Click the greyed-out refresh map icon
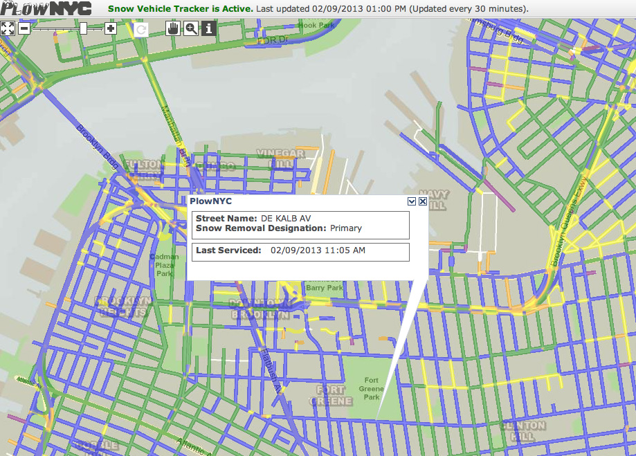The width and height of the screenshot is (636, 456). tap(141, 29)
